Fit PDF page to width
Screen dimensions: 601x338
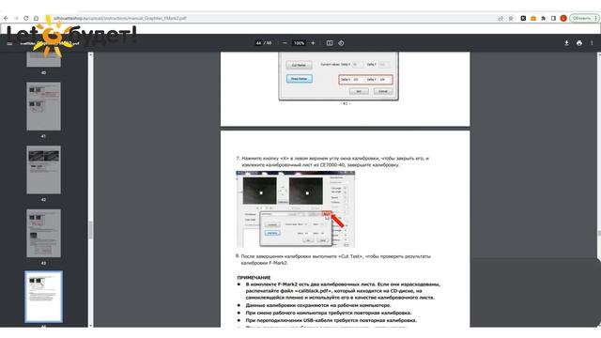(330, 43)
